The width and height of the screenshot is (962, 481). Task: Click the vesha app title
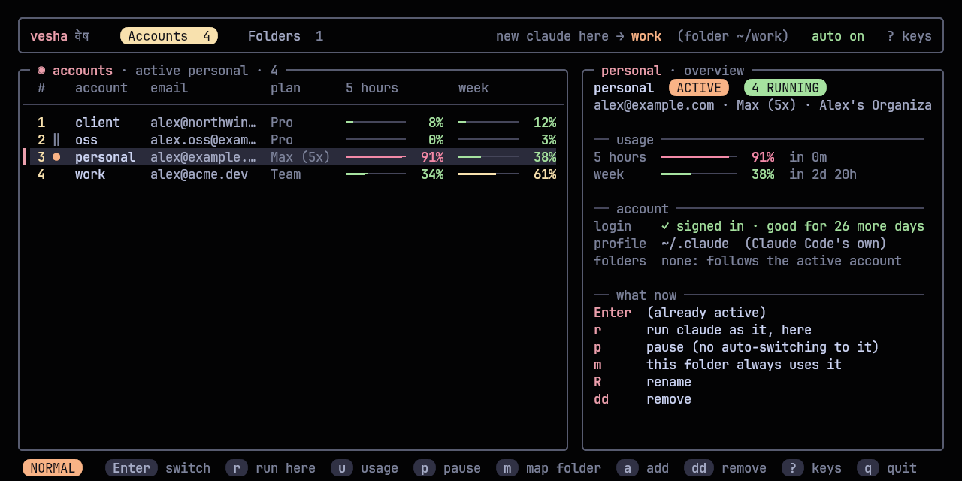point(49,36)
